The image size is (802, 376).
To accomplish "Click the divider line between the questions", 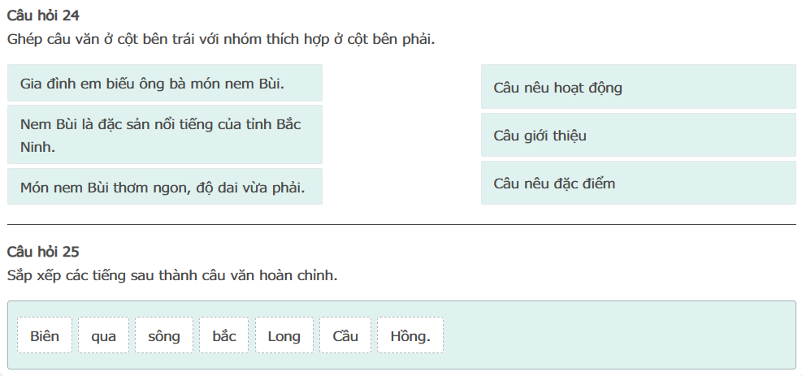I will (401, 224).
